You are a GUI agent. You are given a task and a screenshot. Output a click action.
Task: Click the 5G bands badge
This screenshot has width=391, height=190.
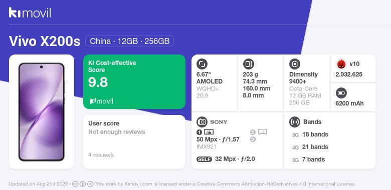[295, 135]
